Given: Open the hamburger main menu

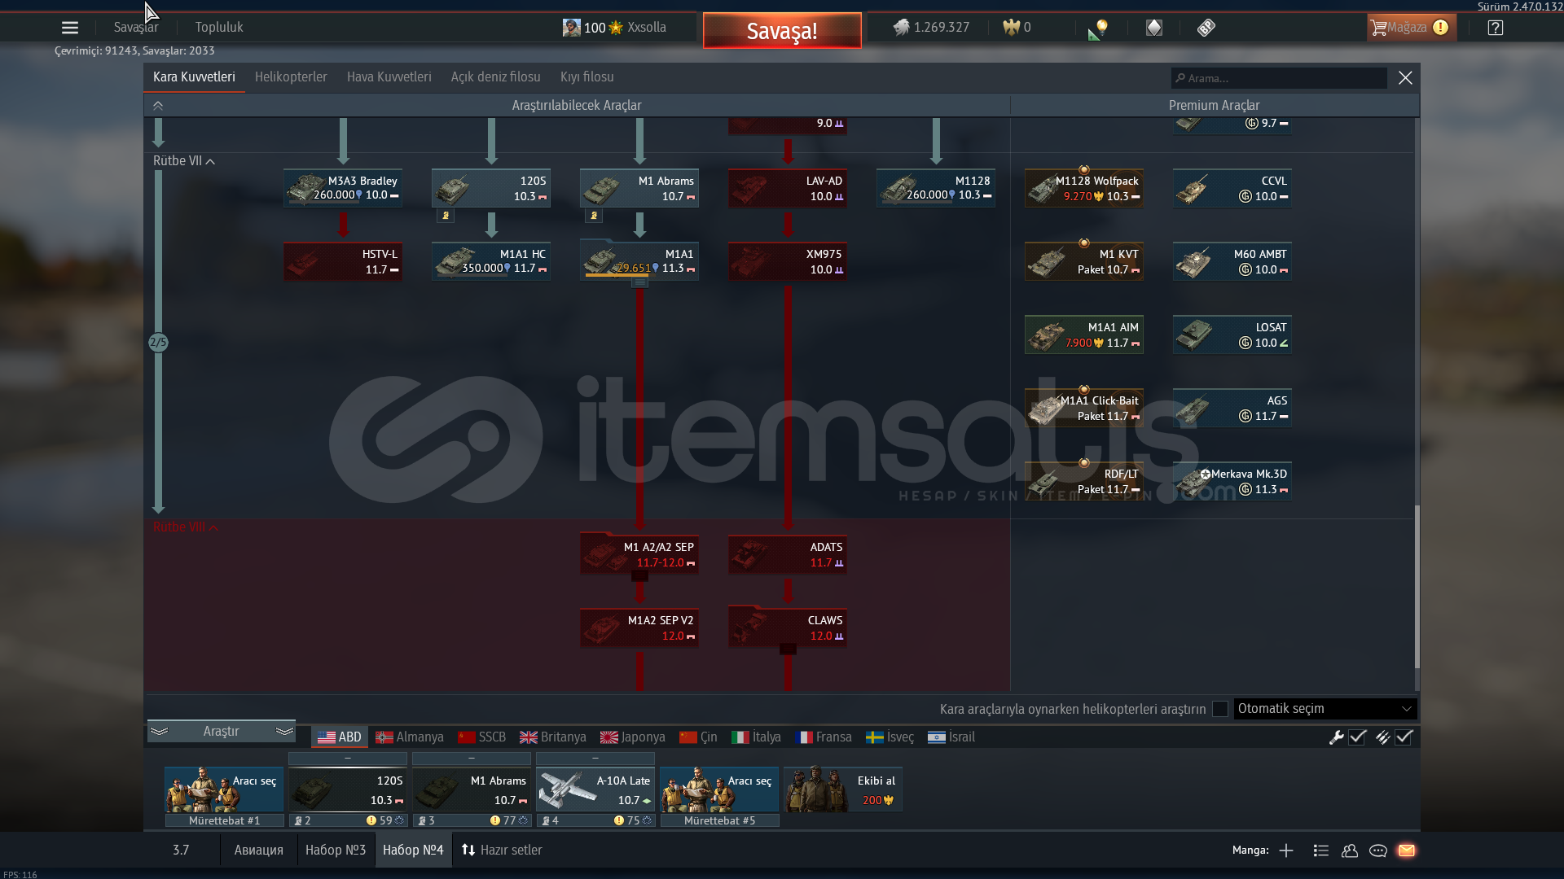Looking at the screenshot, I should click(x=70, y=28).
